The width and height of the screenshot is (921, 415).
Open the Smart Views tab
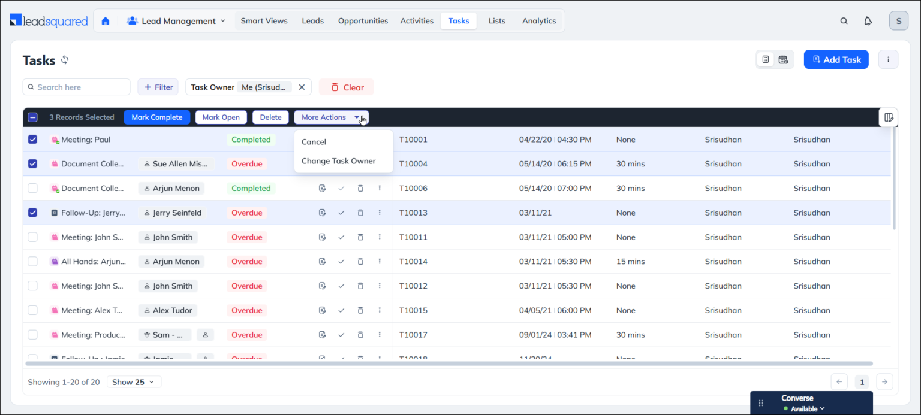coord(264,21)
